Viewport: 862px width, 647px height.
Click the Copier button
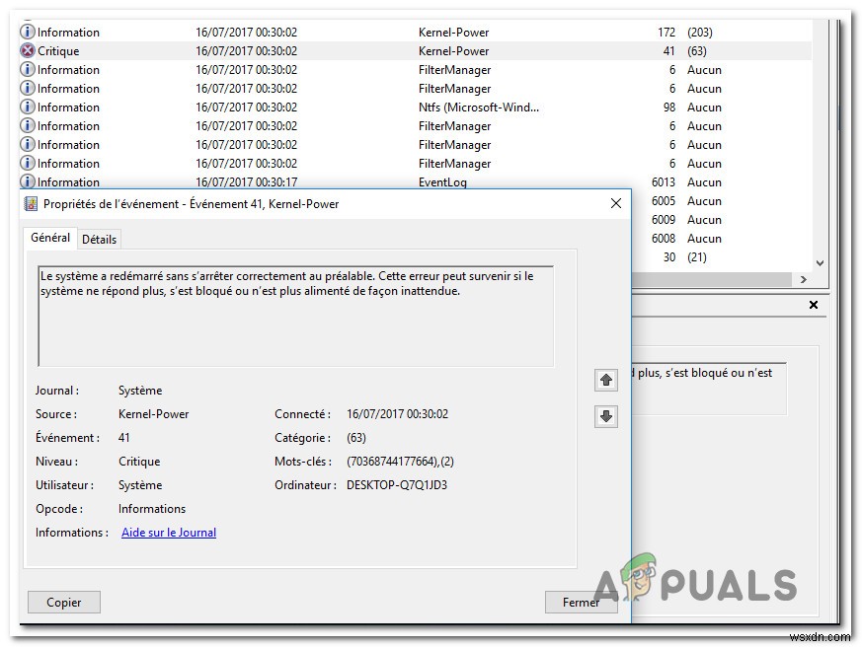[63, 602]
